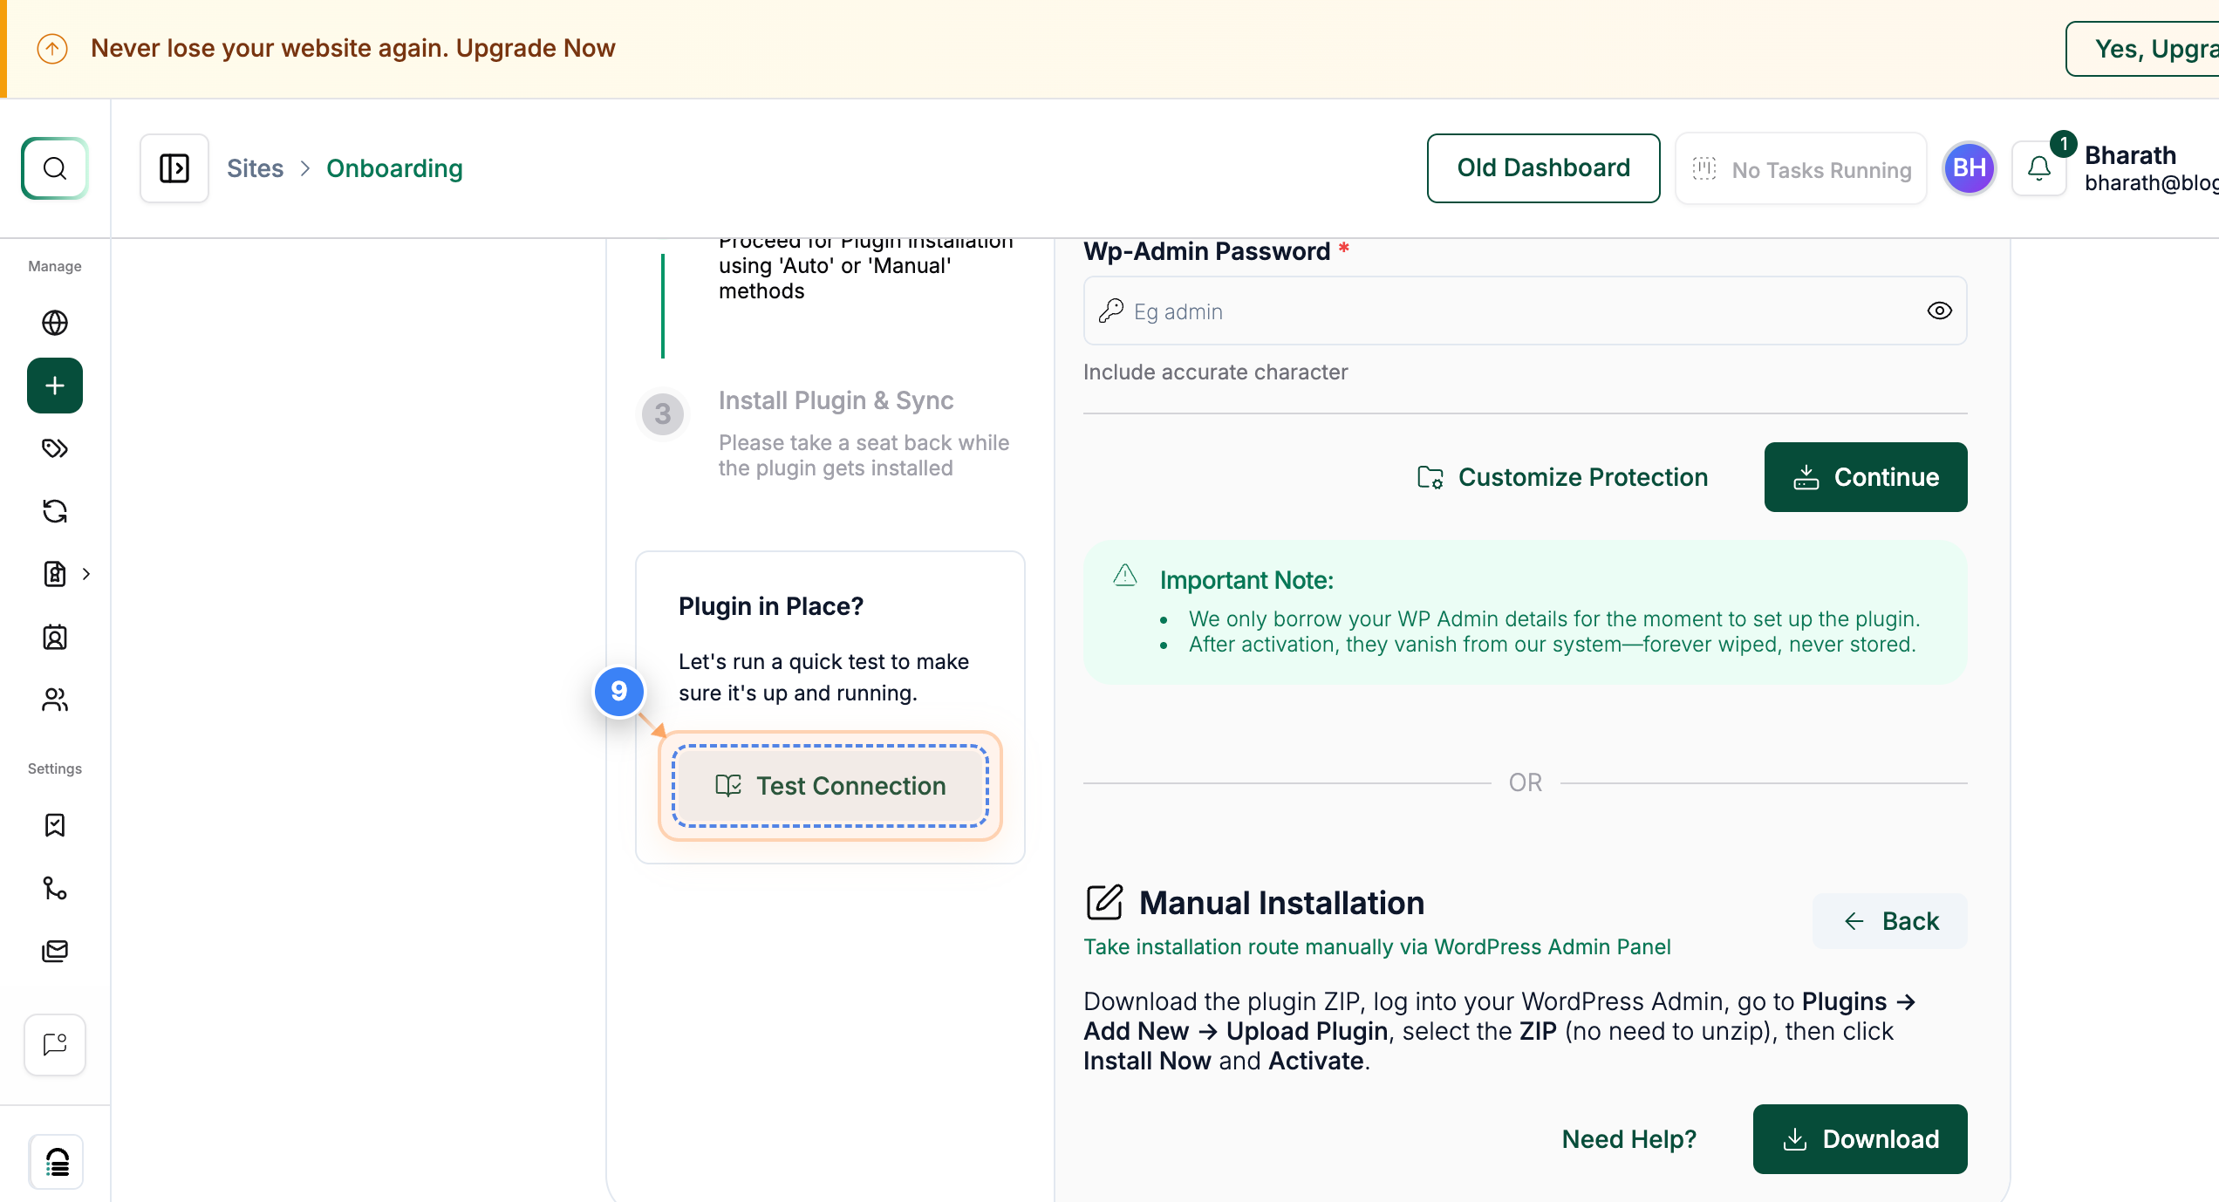Toggle password visibility eye icon
This screenshot has height=1202, width=2219.
[x=1939, y=311]
